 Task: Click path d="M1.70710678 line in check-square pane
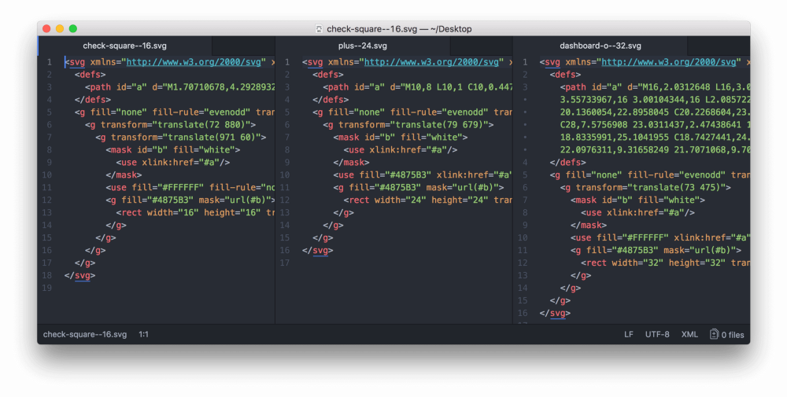coord(179,87)
